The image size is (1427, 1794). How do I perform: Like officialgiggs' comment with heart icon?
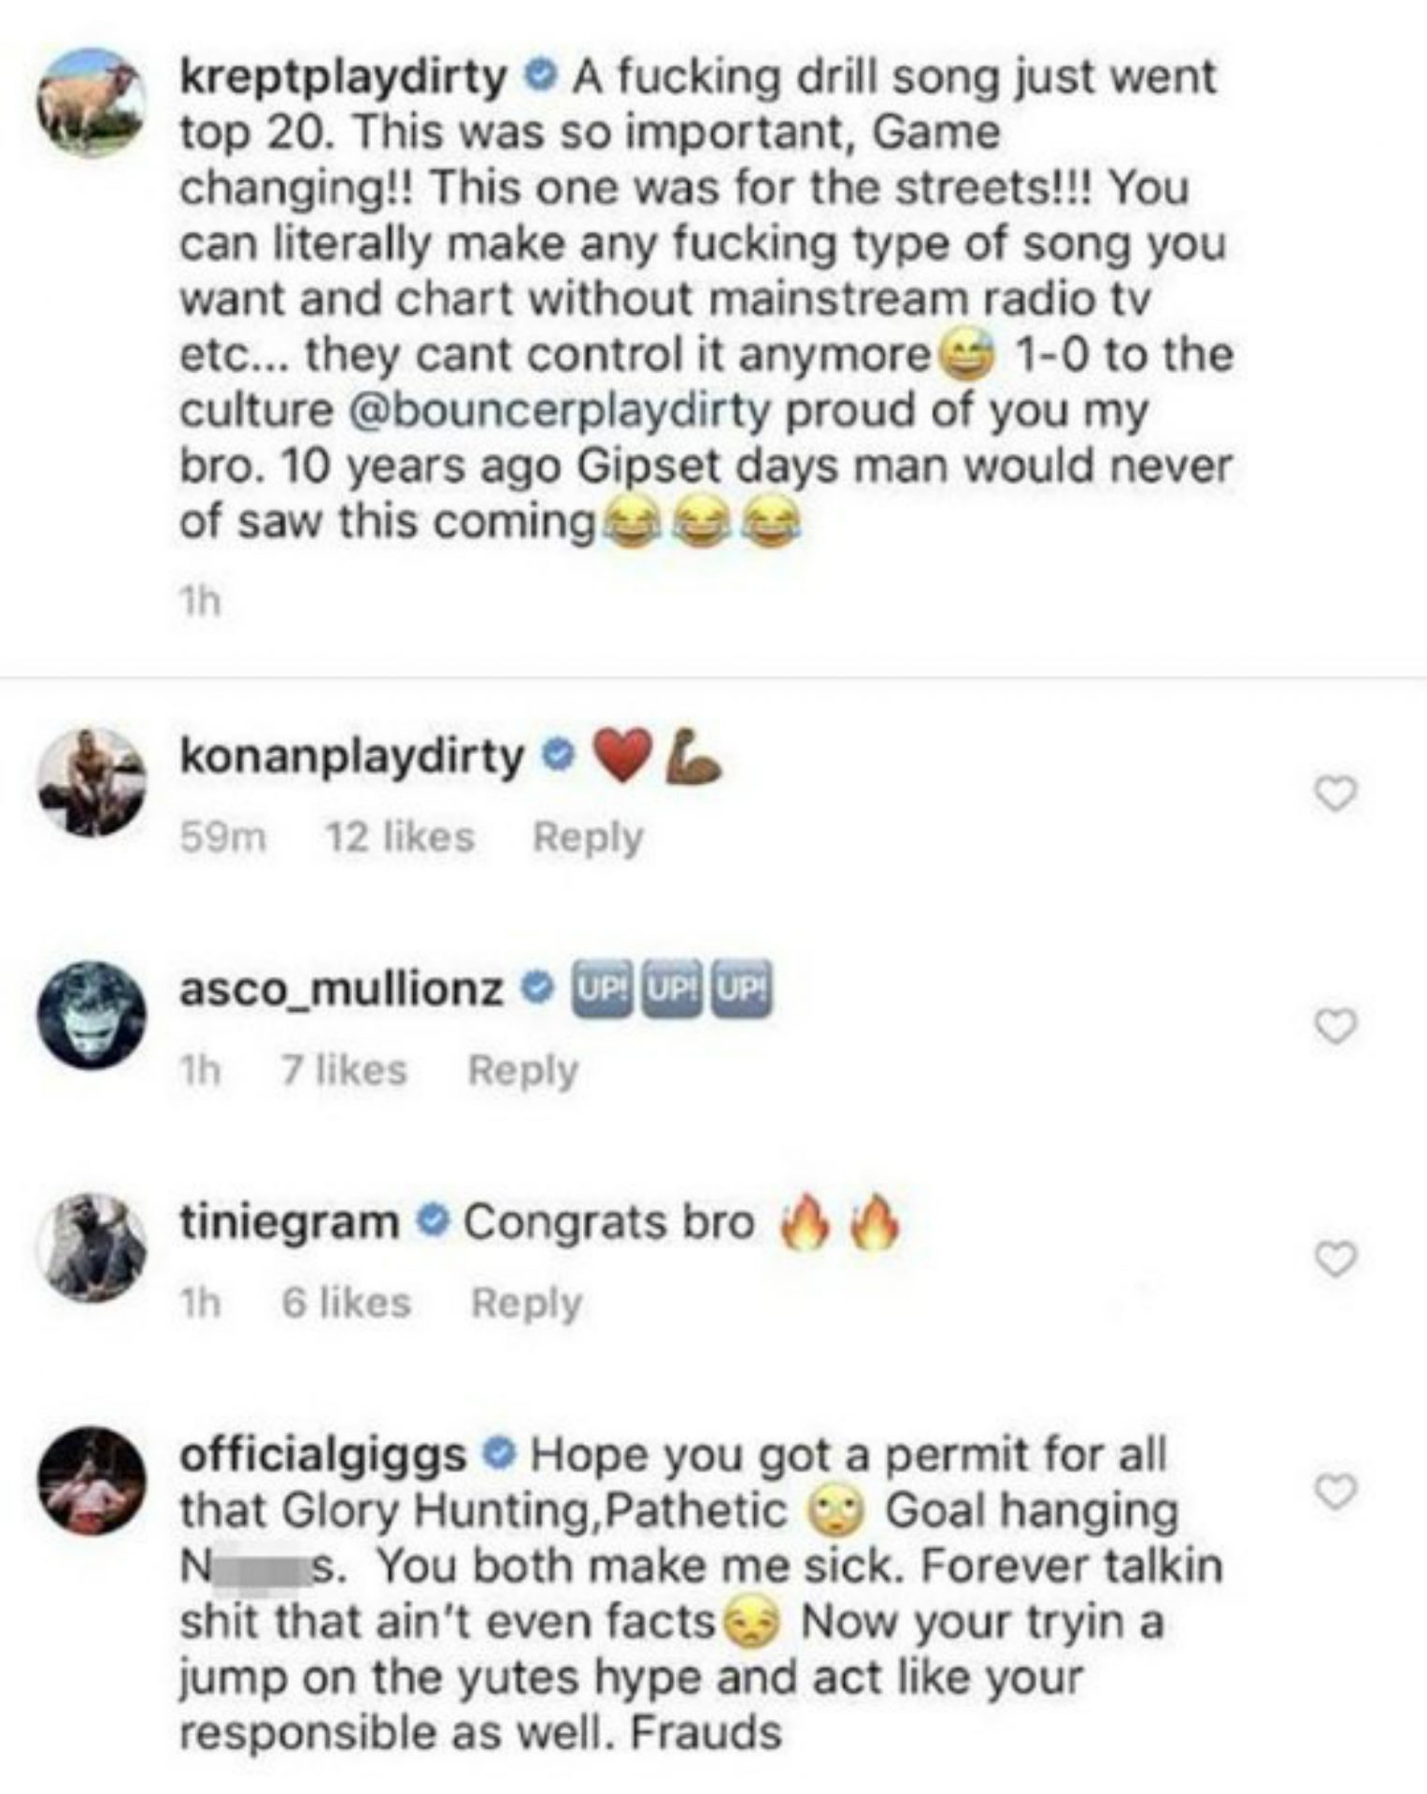(x=1334, y=1492)
